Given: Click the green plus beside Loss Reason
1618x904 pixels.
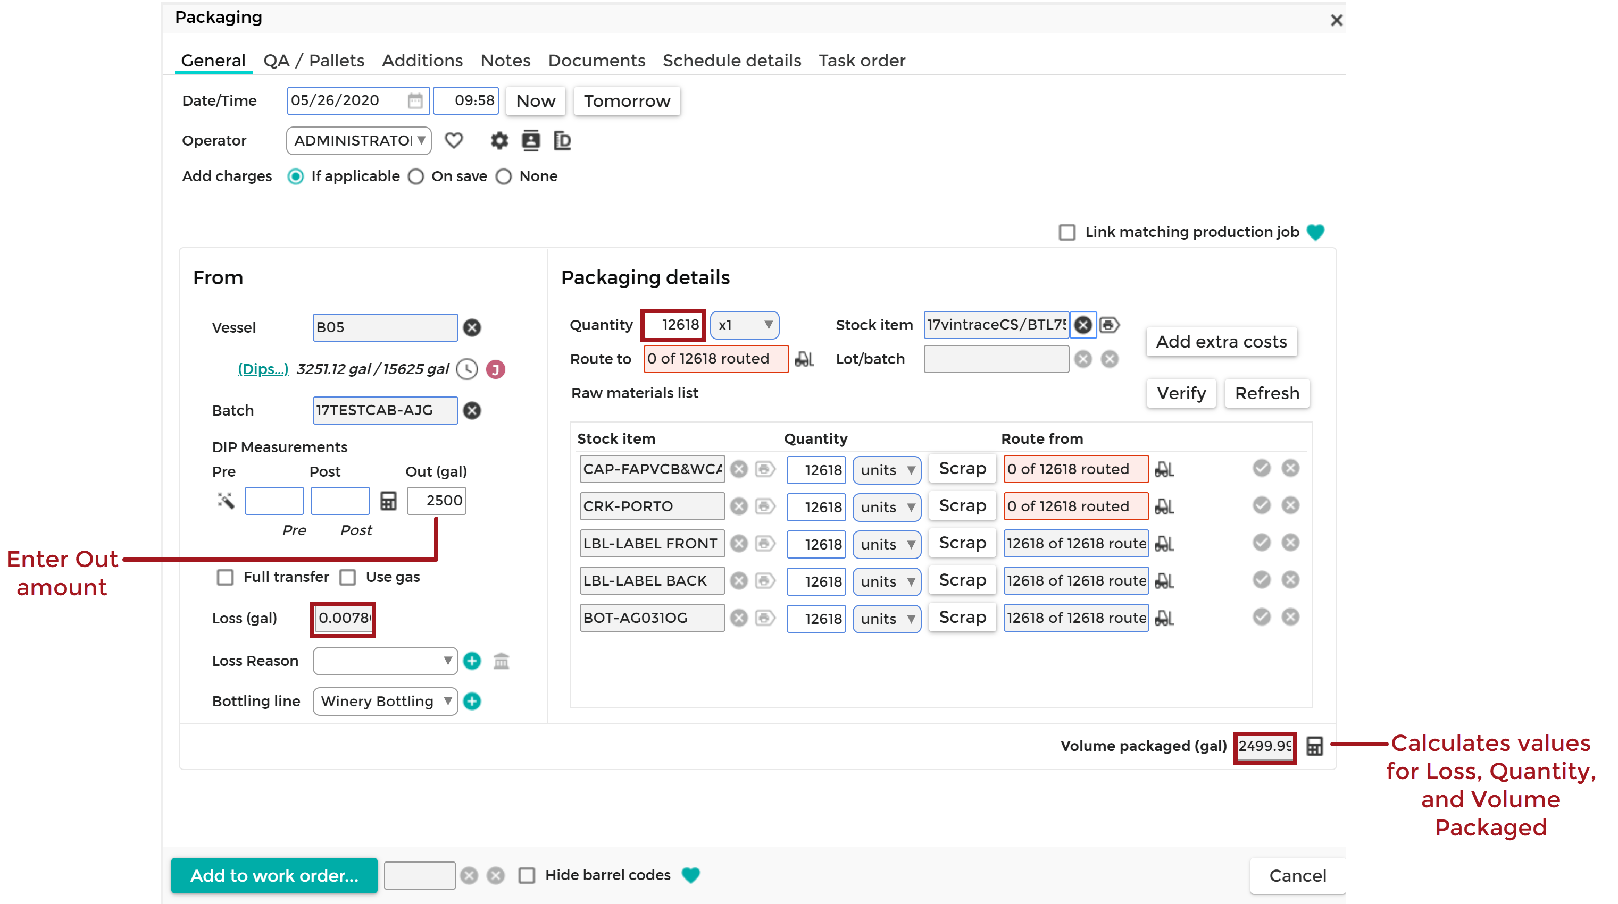Looking at the screenshot, I should click(472, 661).
